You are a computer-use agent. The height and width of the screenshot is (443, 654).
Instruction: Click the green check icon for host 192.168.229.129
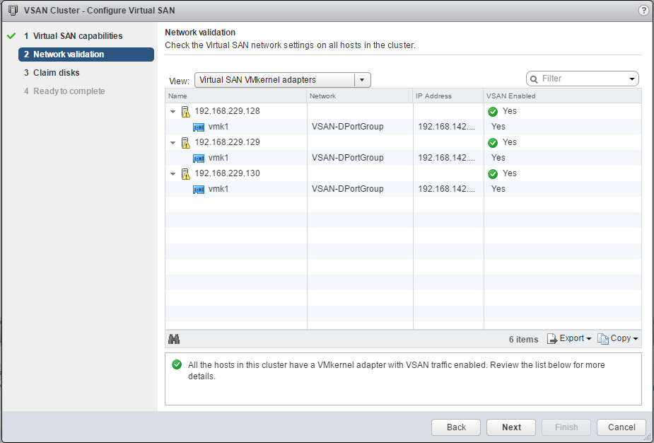pyautogui.click(x=493, y=143)
